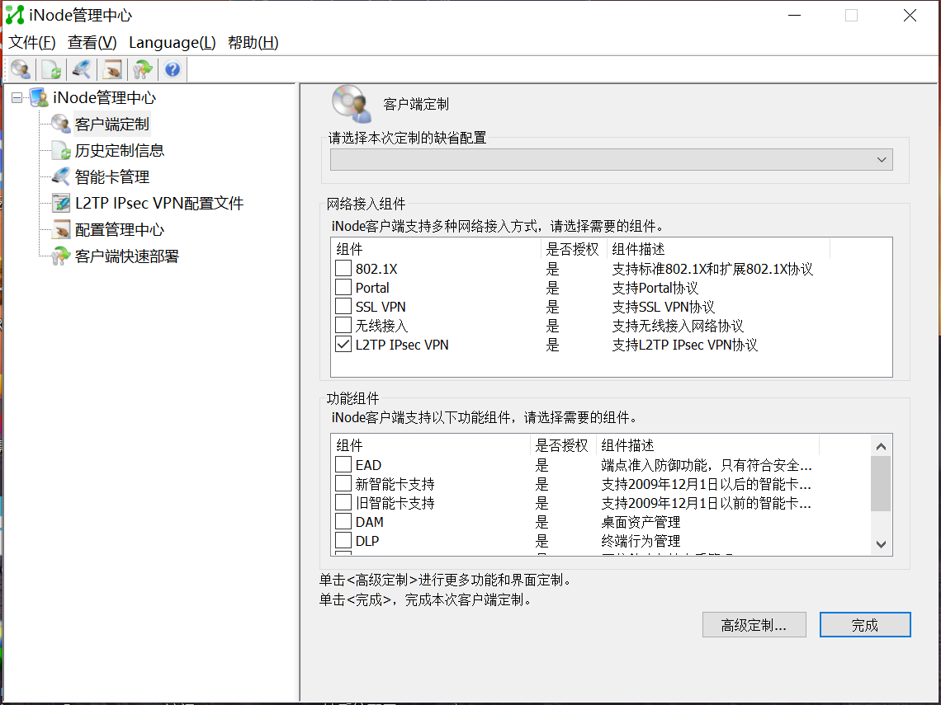Click the history customization toolbar icon
Screen dimensions: 941x705
(52, 69)
